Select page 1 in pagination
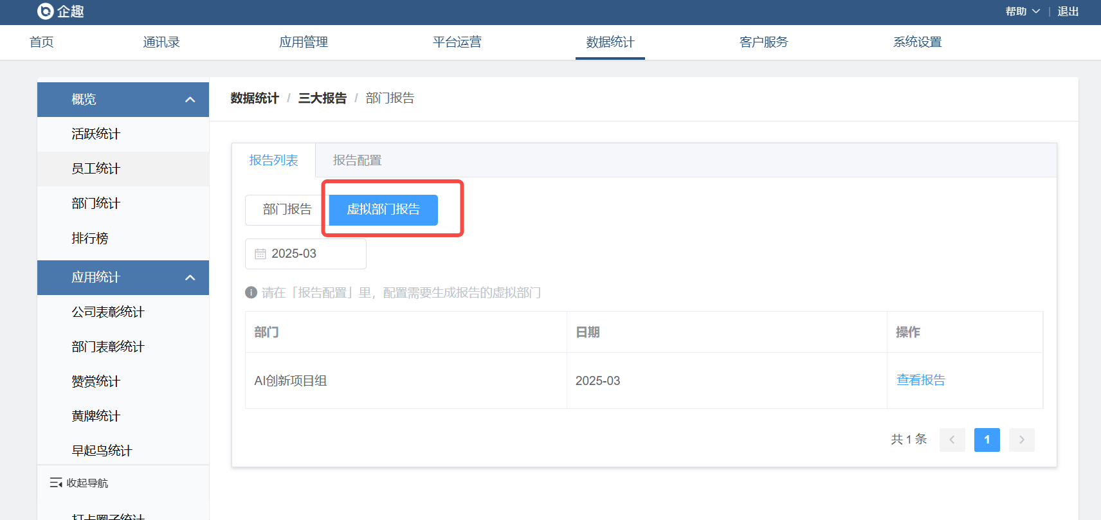The image size is (1101, 520). point(987,440)
